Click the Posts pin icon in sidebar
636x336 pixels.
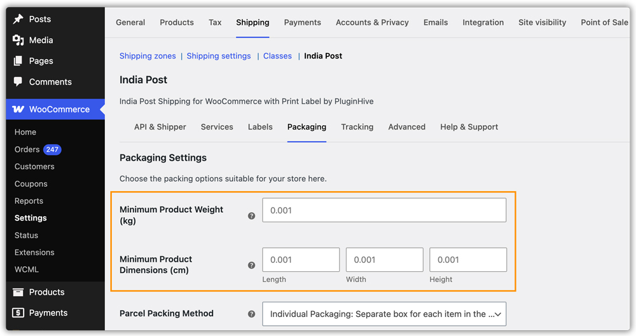pyautogui.click(x=18, y=19)
